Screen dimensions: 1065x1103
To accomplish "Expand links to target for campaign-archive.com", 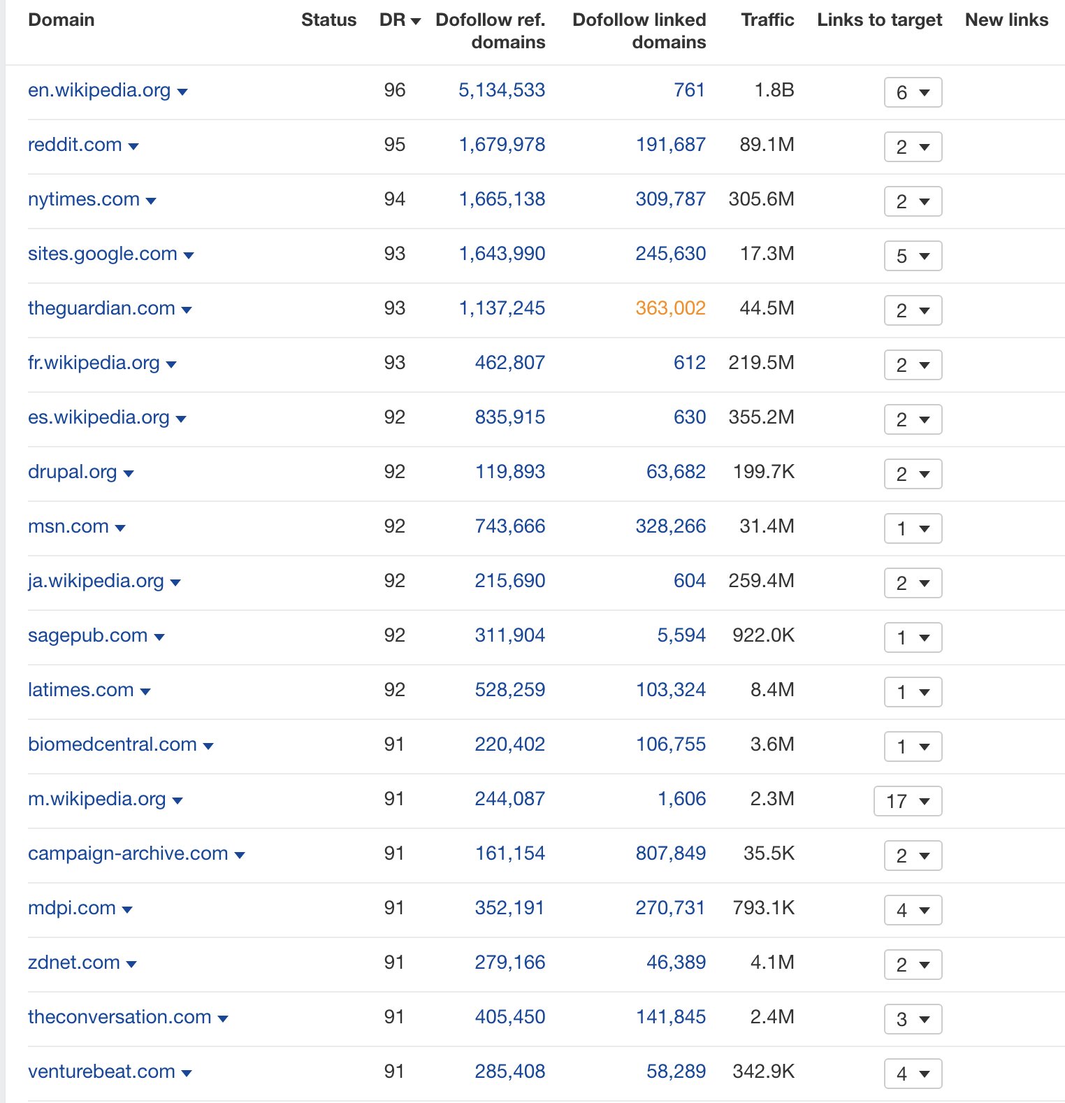I will coord(913,856).
